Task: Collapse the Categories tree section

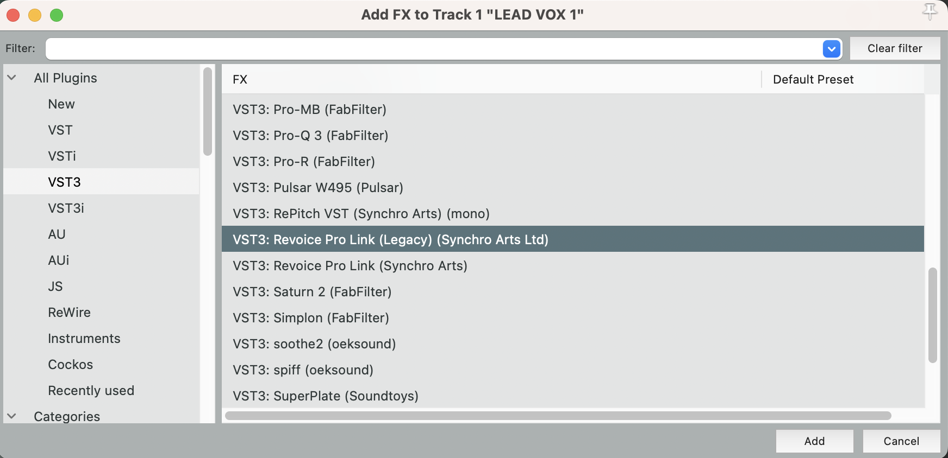Action: click(x=12, y=416)
